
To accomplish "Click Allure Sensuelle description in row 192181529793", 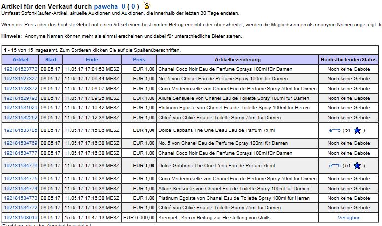I will (234, 98).
